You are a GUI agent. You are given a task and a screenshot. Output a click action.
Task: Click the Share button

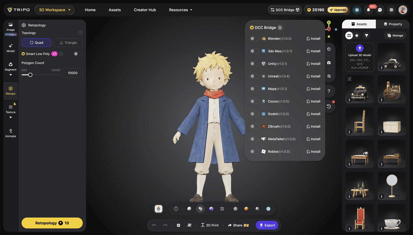tap(238, 225)
